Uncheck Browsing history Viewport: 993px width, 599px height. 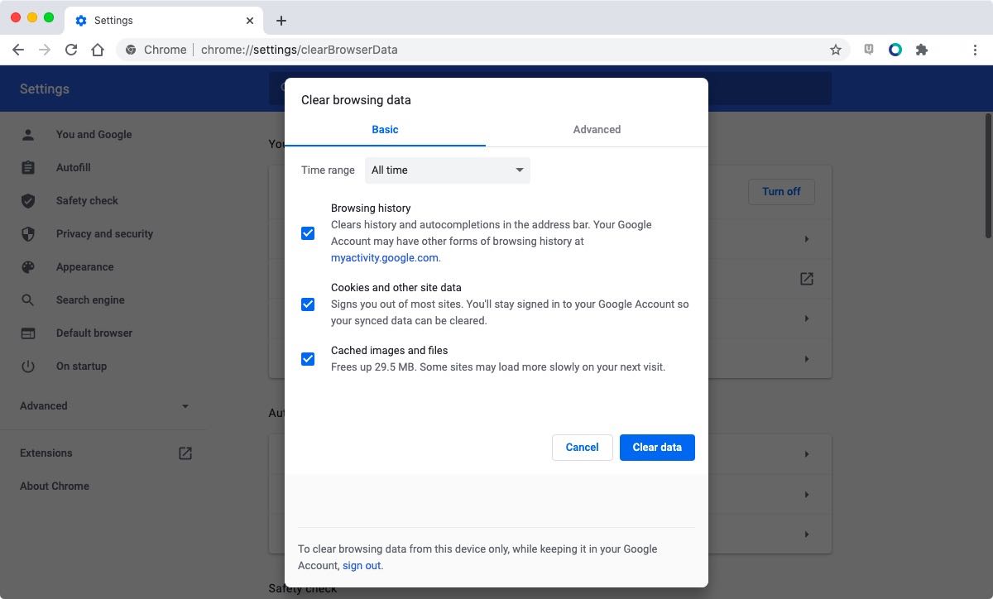(308, 233)
